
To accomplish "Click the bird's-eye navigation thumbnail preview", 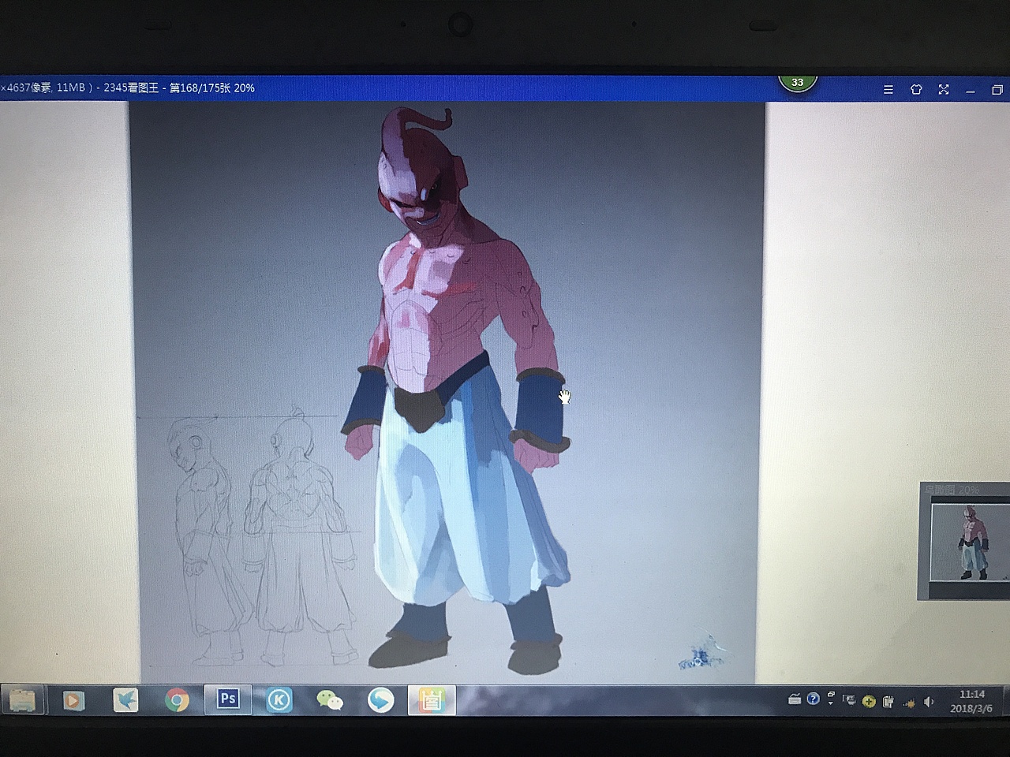I will [x=971, y=543].
